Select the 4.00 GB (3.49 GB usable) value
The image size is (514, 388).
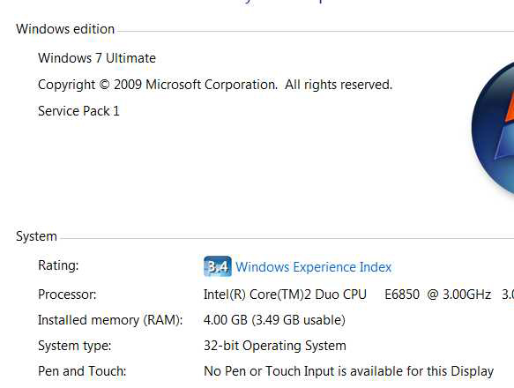[x=274, y=320]
